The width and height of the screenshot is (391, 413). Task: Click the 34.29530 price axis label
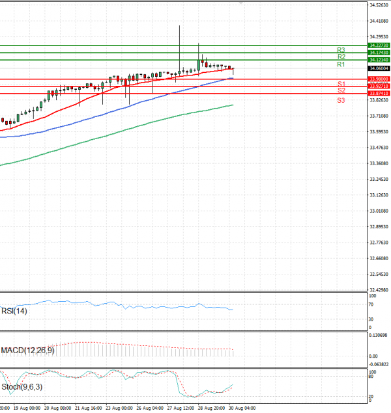(x=379, y=36)
